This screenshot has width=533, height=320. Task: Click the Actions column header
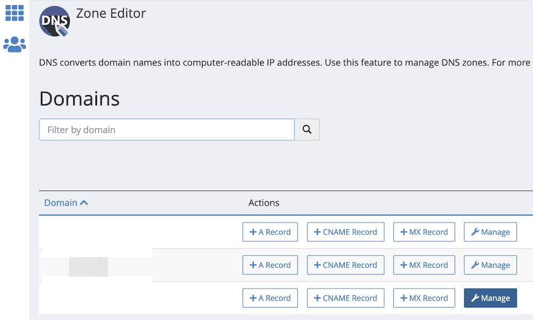[264, 203]
